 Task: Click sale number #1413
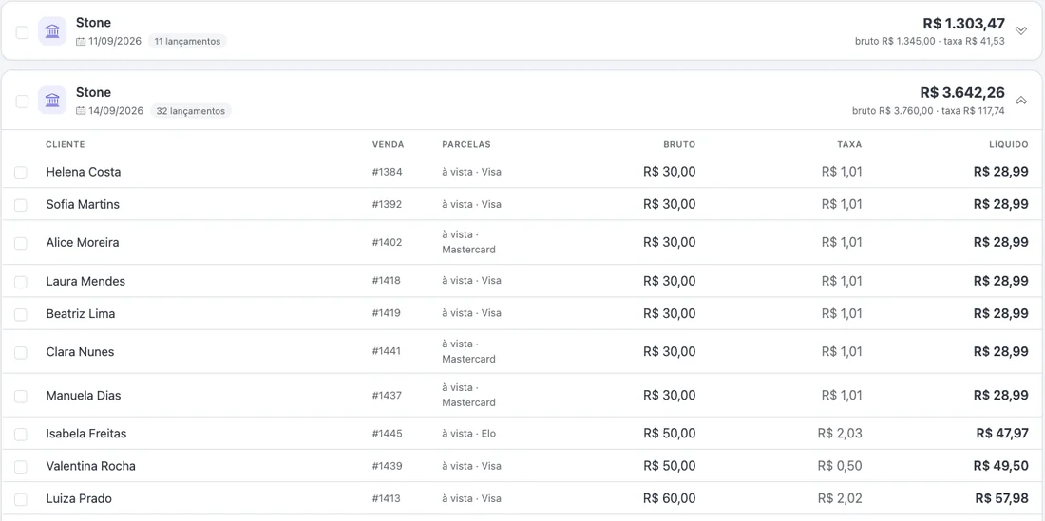387,498
